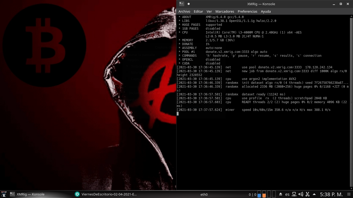The image size is (353, 198).
Task: Open the Ver menu
Action: pos(209,12)
